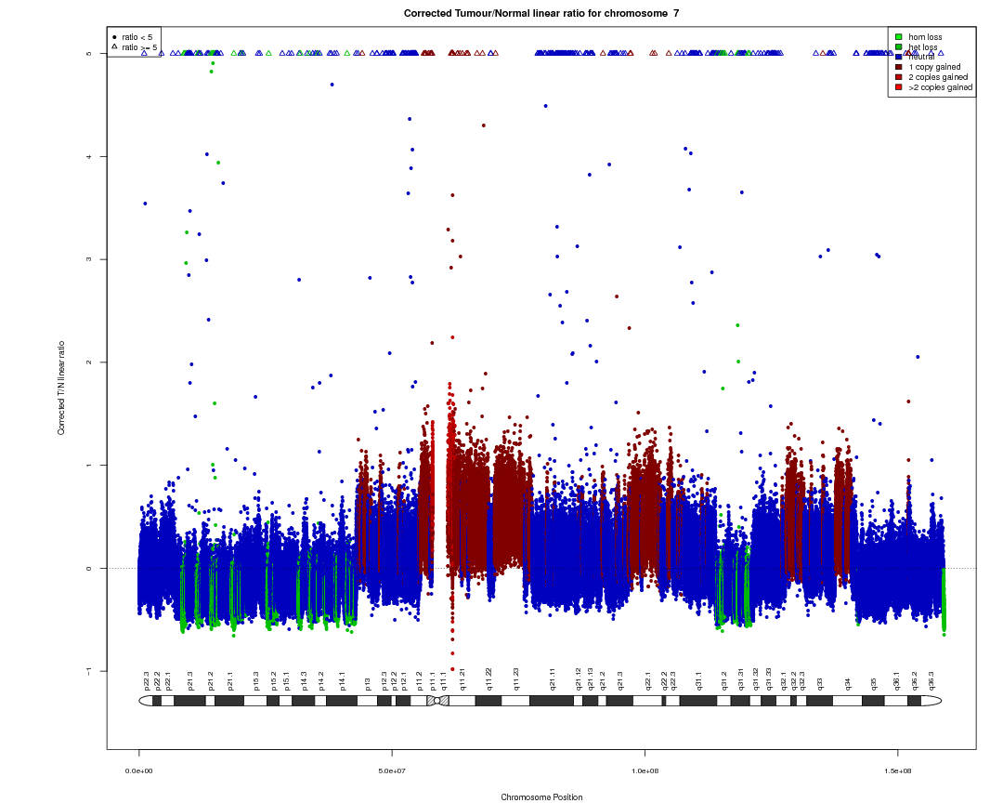Click the triangle symbol beside "ratio >= 5"

click(x=114, y=46)
